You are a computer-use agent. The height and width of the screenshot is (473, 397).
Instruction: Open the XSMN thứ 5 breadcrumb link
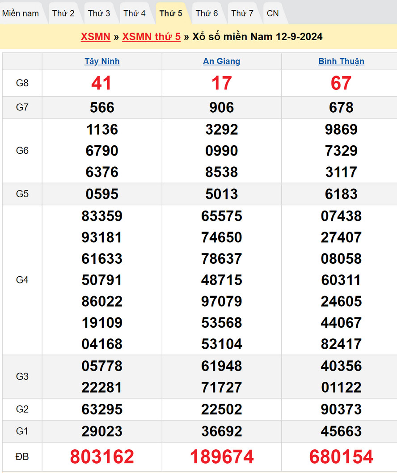(151, 37)
